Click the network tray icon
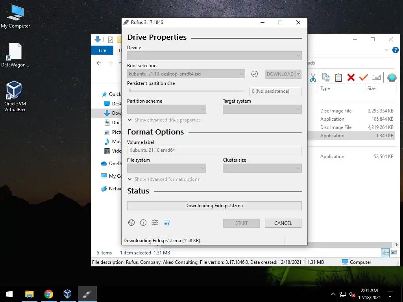403x302 pixels. point(343,294)
